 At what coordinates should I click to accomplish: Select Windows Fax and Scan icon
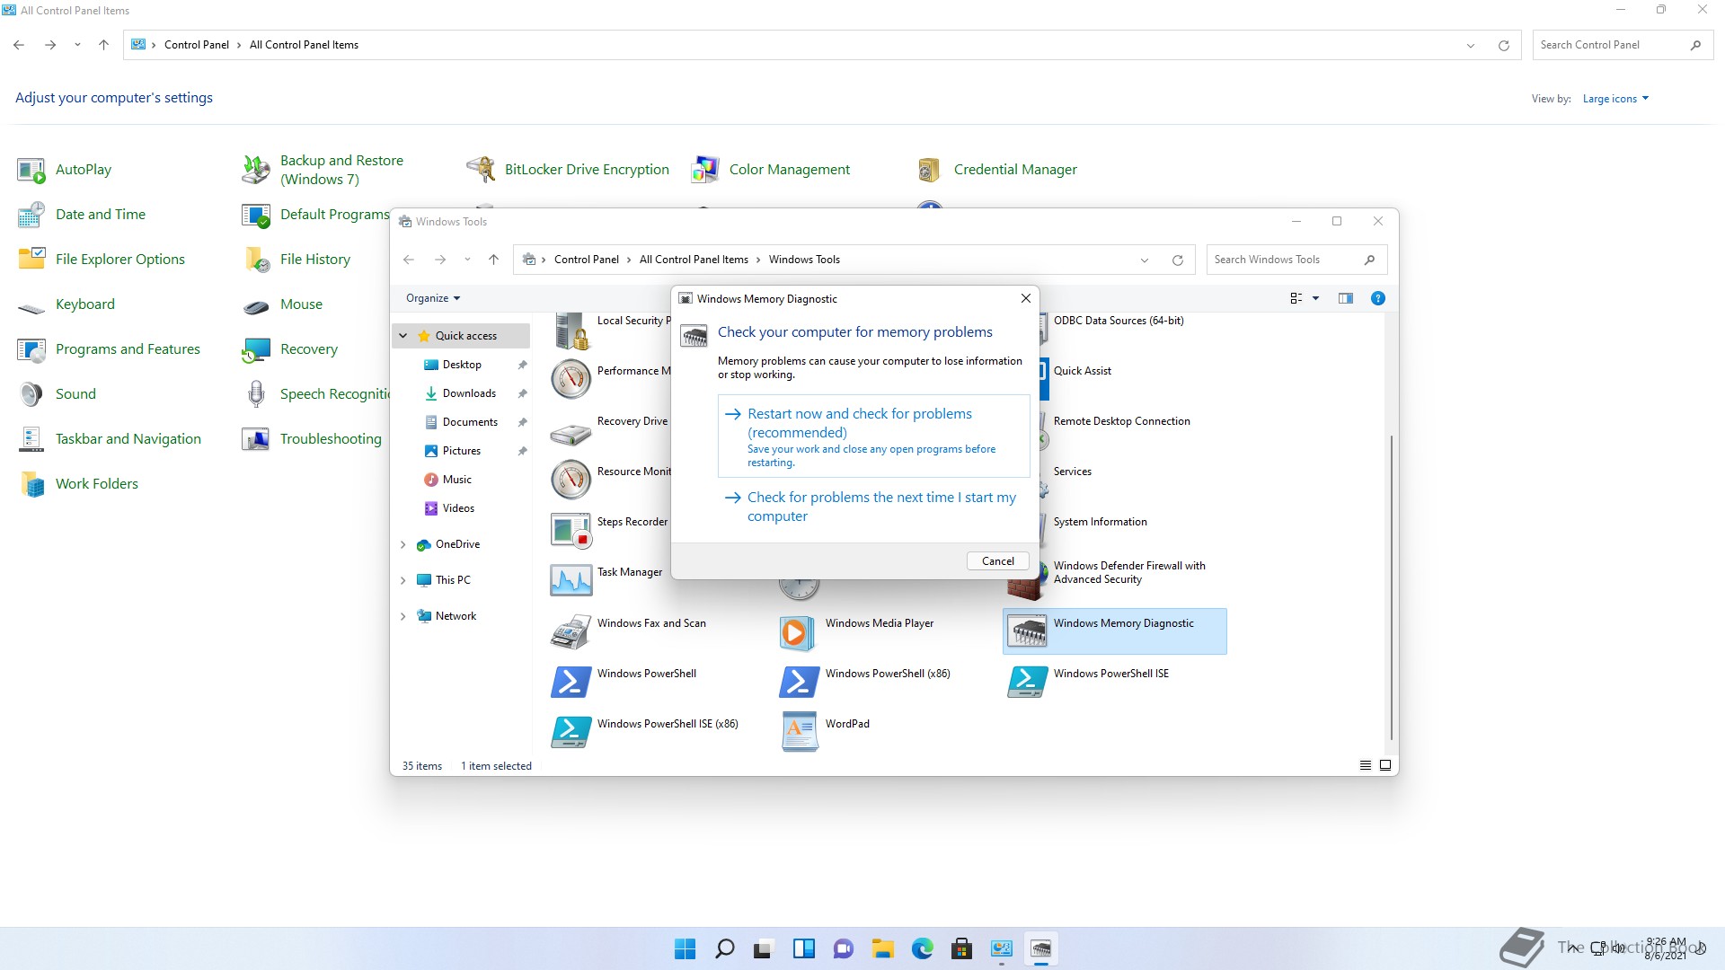point(571,631)
